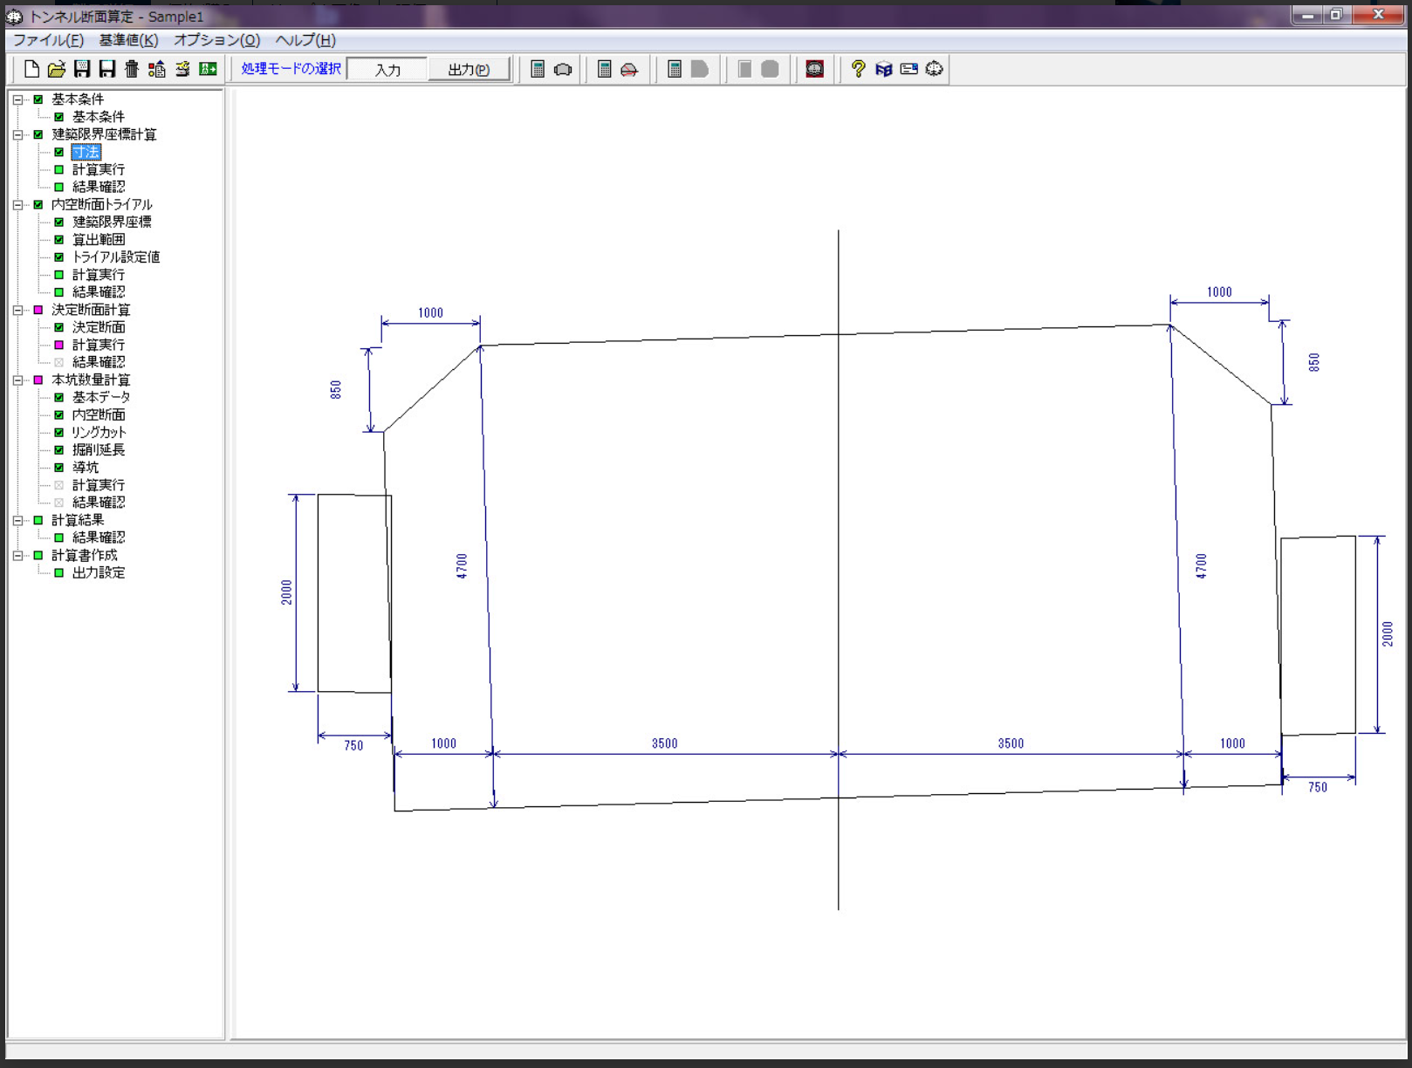Screen dimensions: 1412x1068
Task: Click the red tunnel section icon
Action: pos(814,69)
